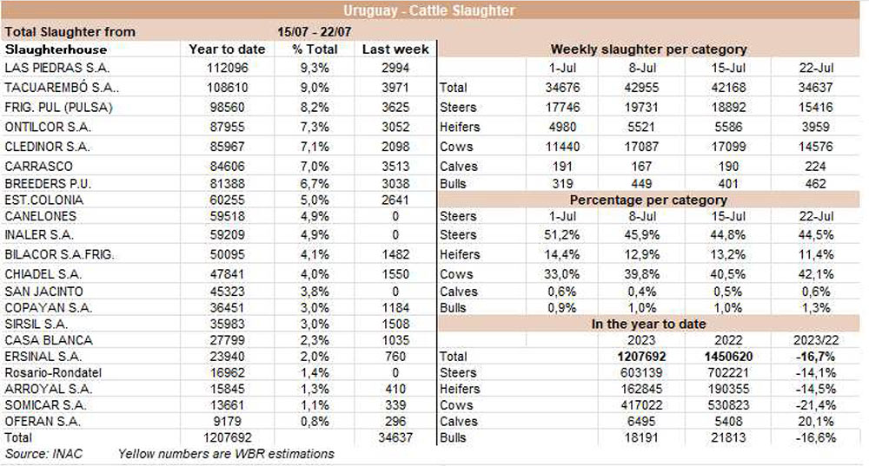Click the "Uruguay - Cattle Slaughter" title bar
Screen dimensions: 869x466
pyautogui.click(x=428, y=11)
